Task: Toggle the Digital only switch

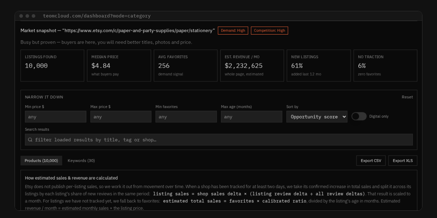Action: tap(359, 116)
